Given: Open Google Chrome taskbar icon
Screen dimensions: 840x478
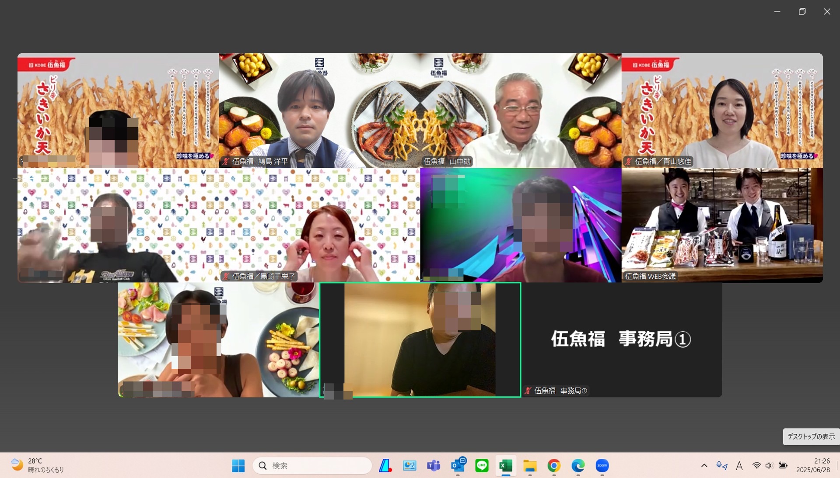Looking at the screenshot, I should point(554,466).
